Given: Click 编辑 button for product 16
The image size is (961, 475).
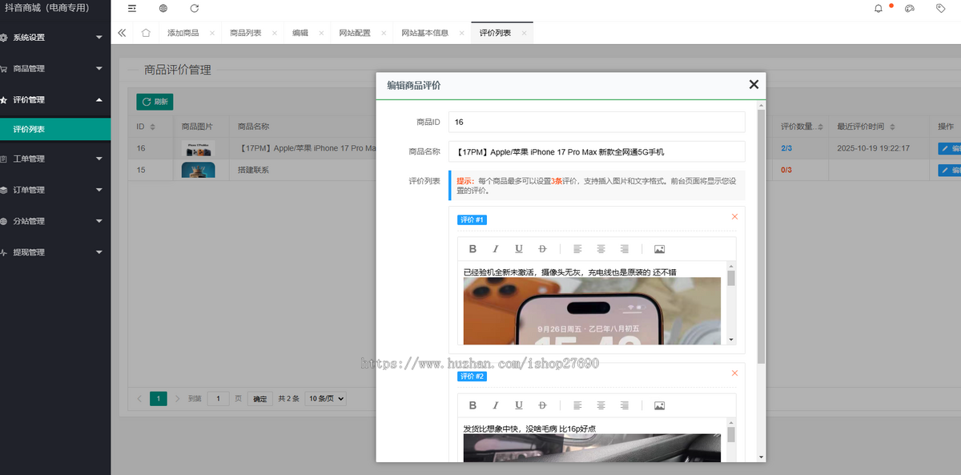Looking at the screenshot, I should tap(950, 148).
